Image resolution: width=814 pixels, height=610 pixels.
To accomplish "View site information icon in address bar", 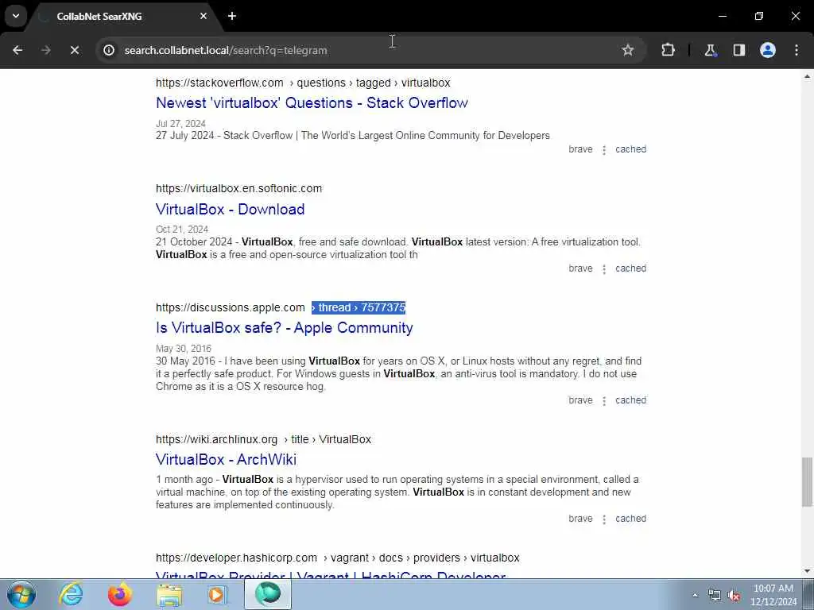I will (x=109, y=50).
